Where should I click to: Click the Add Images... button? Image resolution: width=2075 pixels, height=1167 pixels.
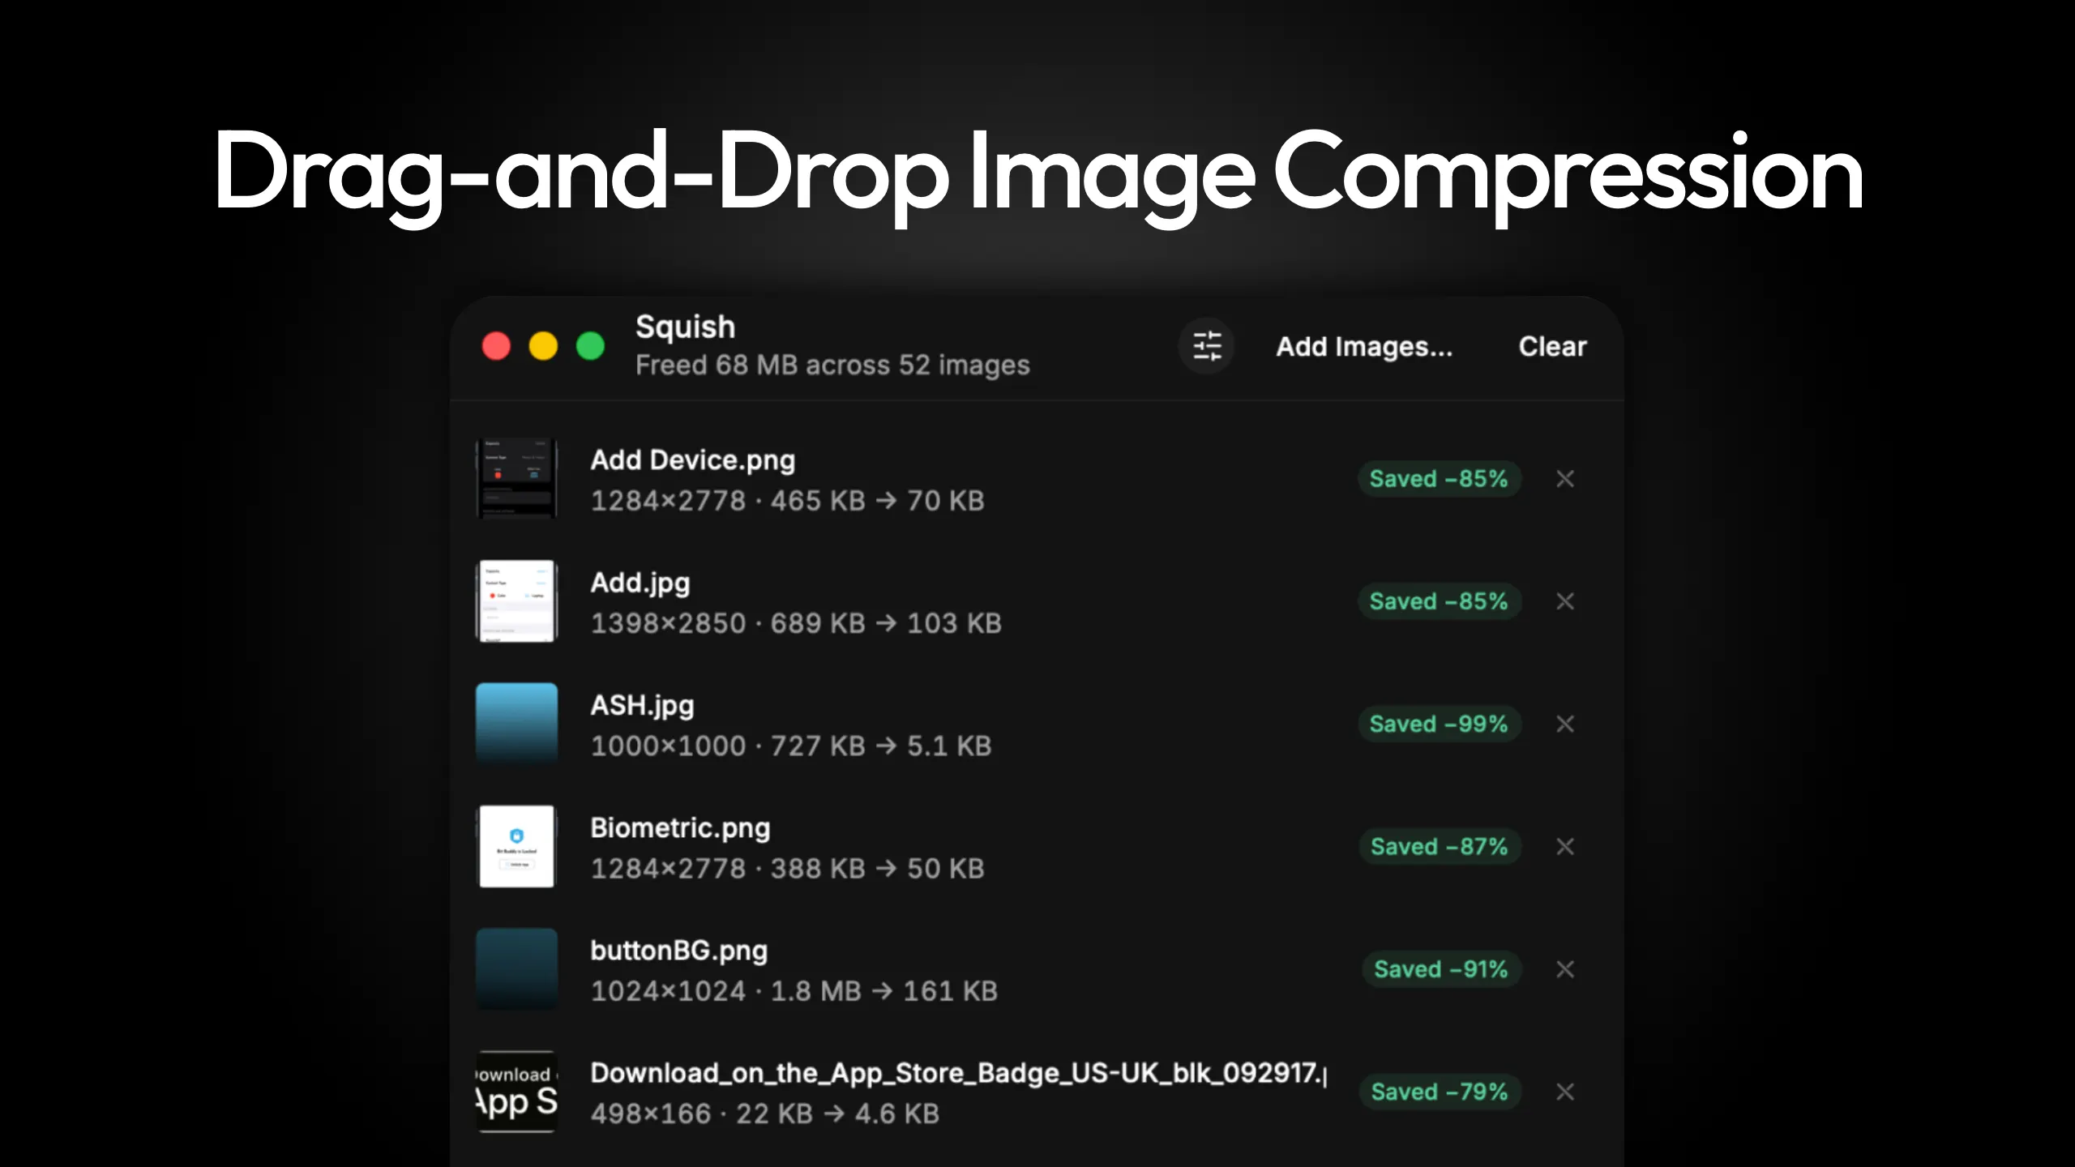pyautogui.click(x=1364, y=347)
